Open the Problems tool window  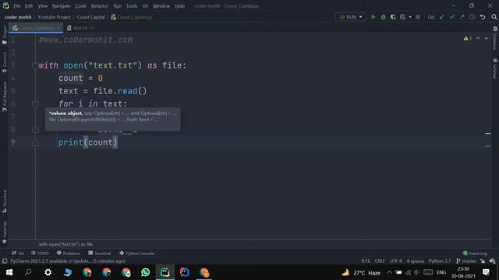tap(69, 254)
